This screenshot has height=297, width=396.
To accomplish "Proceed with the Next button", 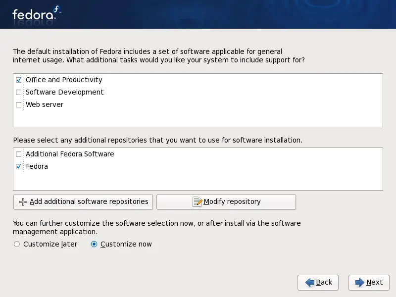I will [x=369, y=282].
